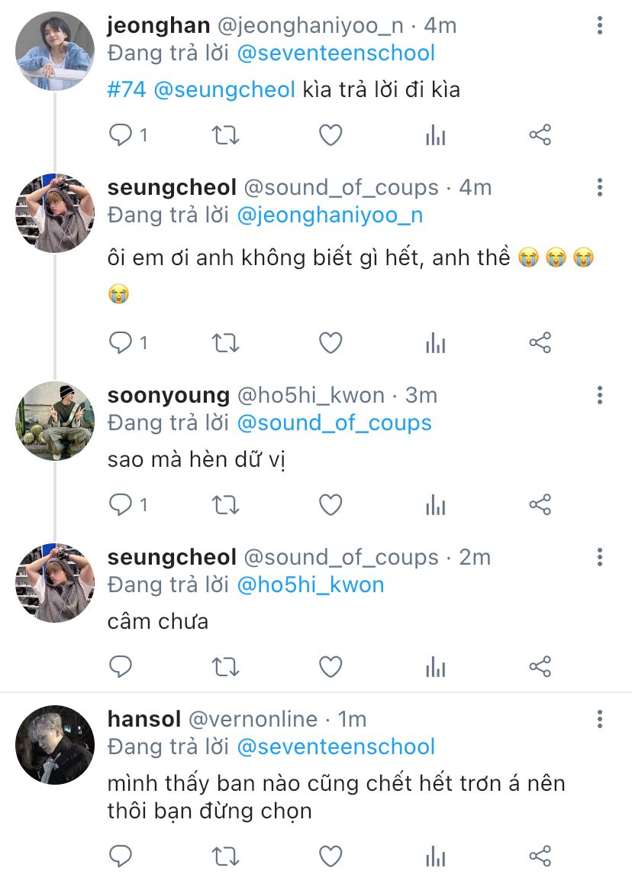Reply to seungcheol's "câm chưa" tweet
The width and height of the screenshot is (632, 881).
point(121,667)
